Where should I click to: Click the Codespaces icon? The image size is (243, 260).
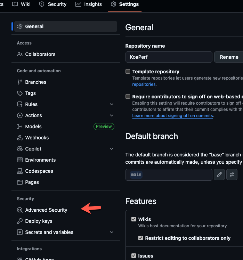pos(20,171)
